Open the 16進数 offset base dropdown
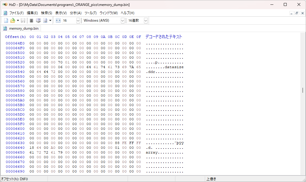Screen dimensions: 306x182 tap(145, 20)
